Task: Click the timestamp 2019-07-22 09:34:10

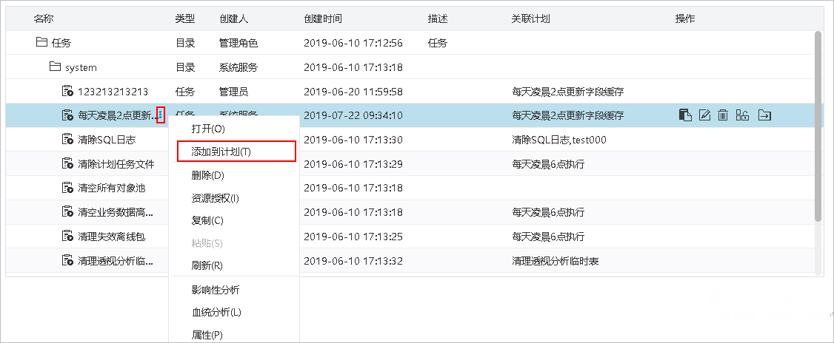Action: [x=353, y=115]
